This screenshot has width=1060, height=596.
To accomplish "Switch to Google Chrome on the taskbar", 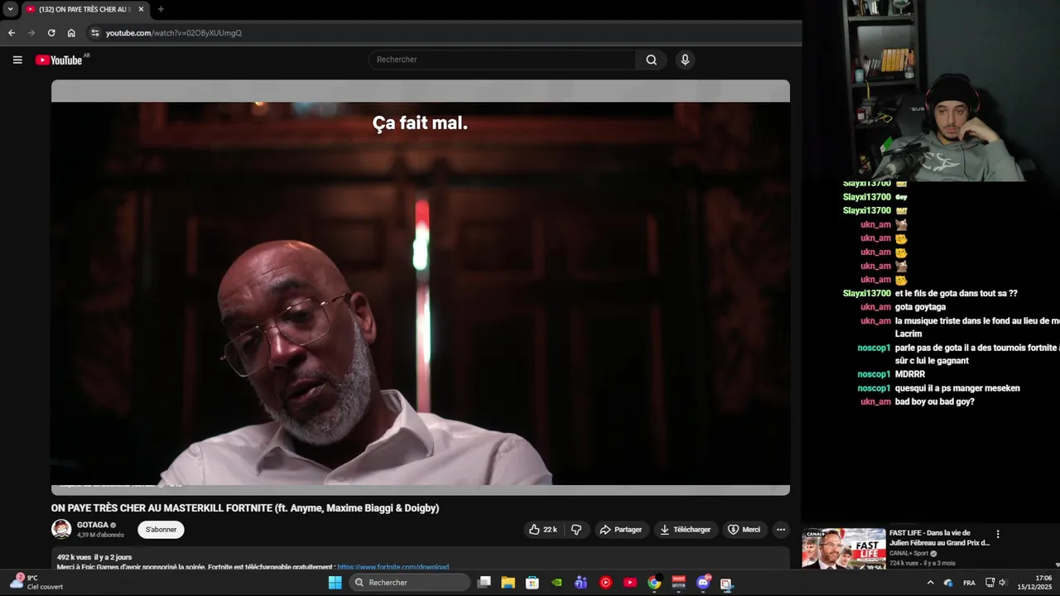I will coord(654,583).
